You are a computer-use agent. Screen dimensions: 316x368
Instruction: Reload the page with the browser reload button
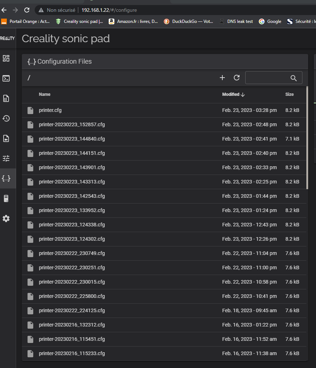[x=27, y=10]
